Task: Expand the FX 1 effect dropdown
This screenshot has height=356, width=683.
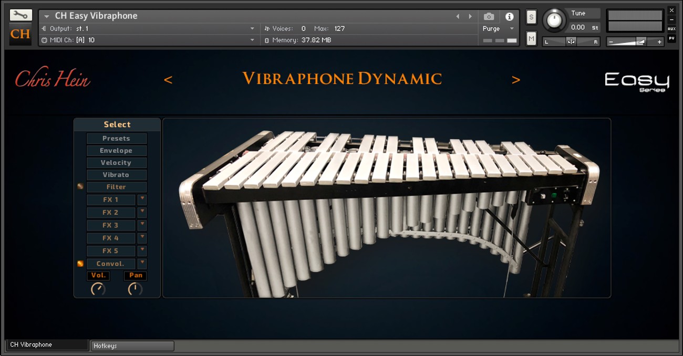Action: coord(142,200)
